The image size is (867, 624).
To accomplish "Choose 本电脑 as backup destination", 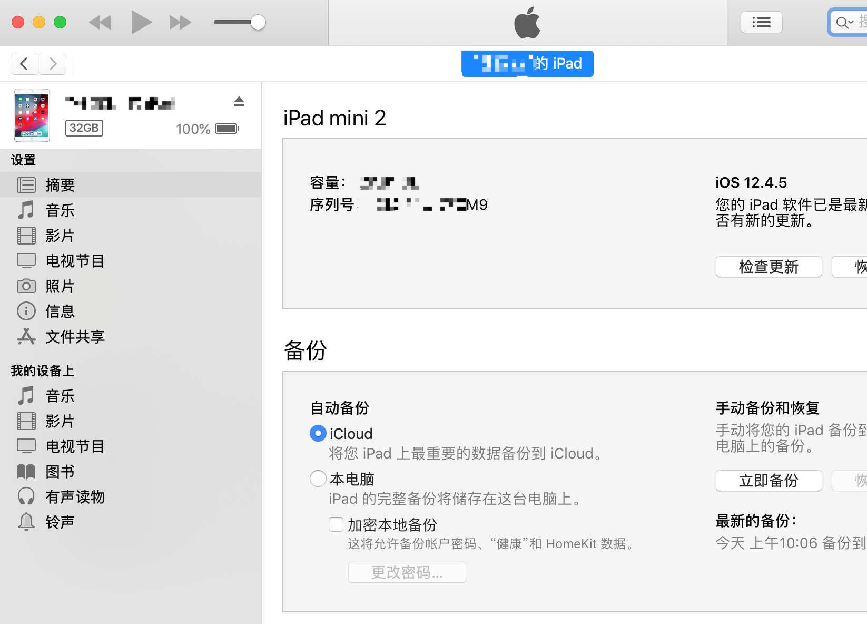I will tap(318, 478).
